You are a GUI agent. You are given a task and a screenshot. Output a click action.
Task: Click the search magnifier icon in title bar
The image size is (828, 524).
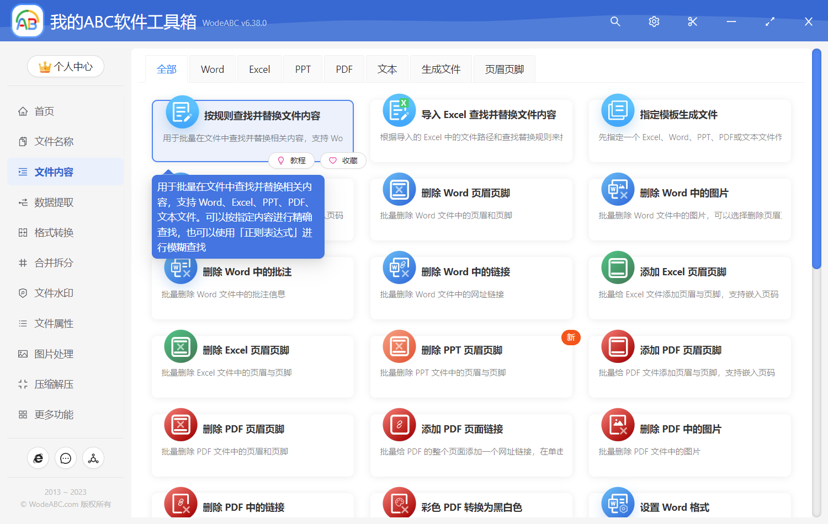[615, 22]
